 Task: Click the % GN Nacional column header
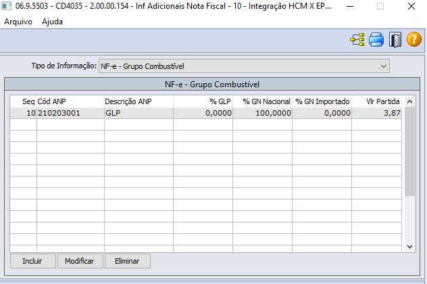(x=263, y=101)
